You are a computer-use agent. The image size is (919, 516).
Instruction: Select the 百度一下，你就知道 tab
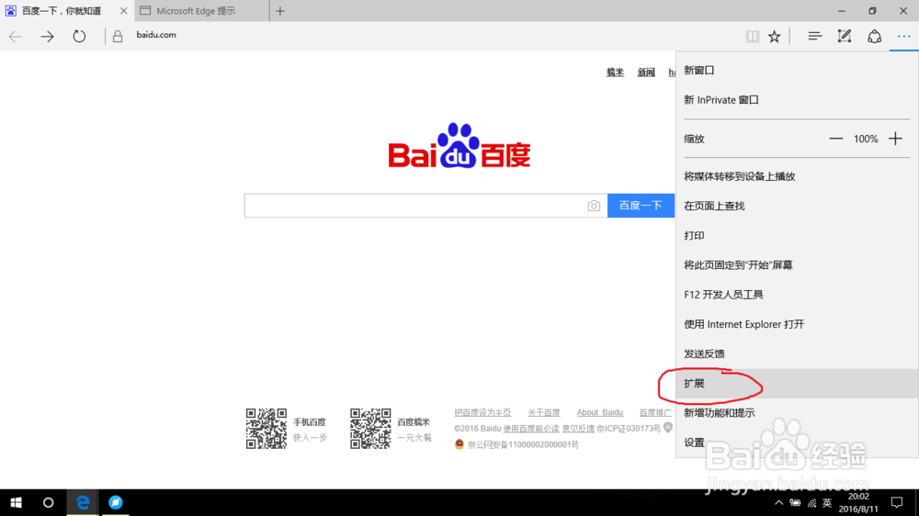tap(62, 11)
